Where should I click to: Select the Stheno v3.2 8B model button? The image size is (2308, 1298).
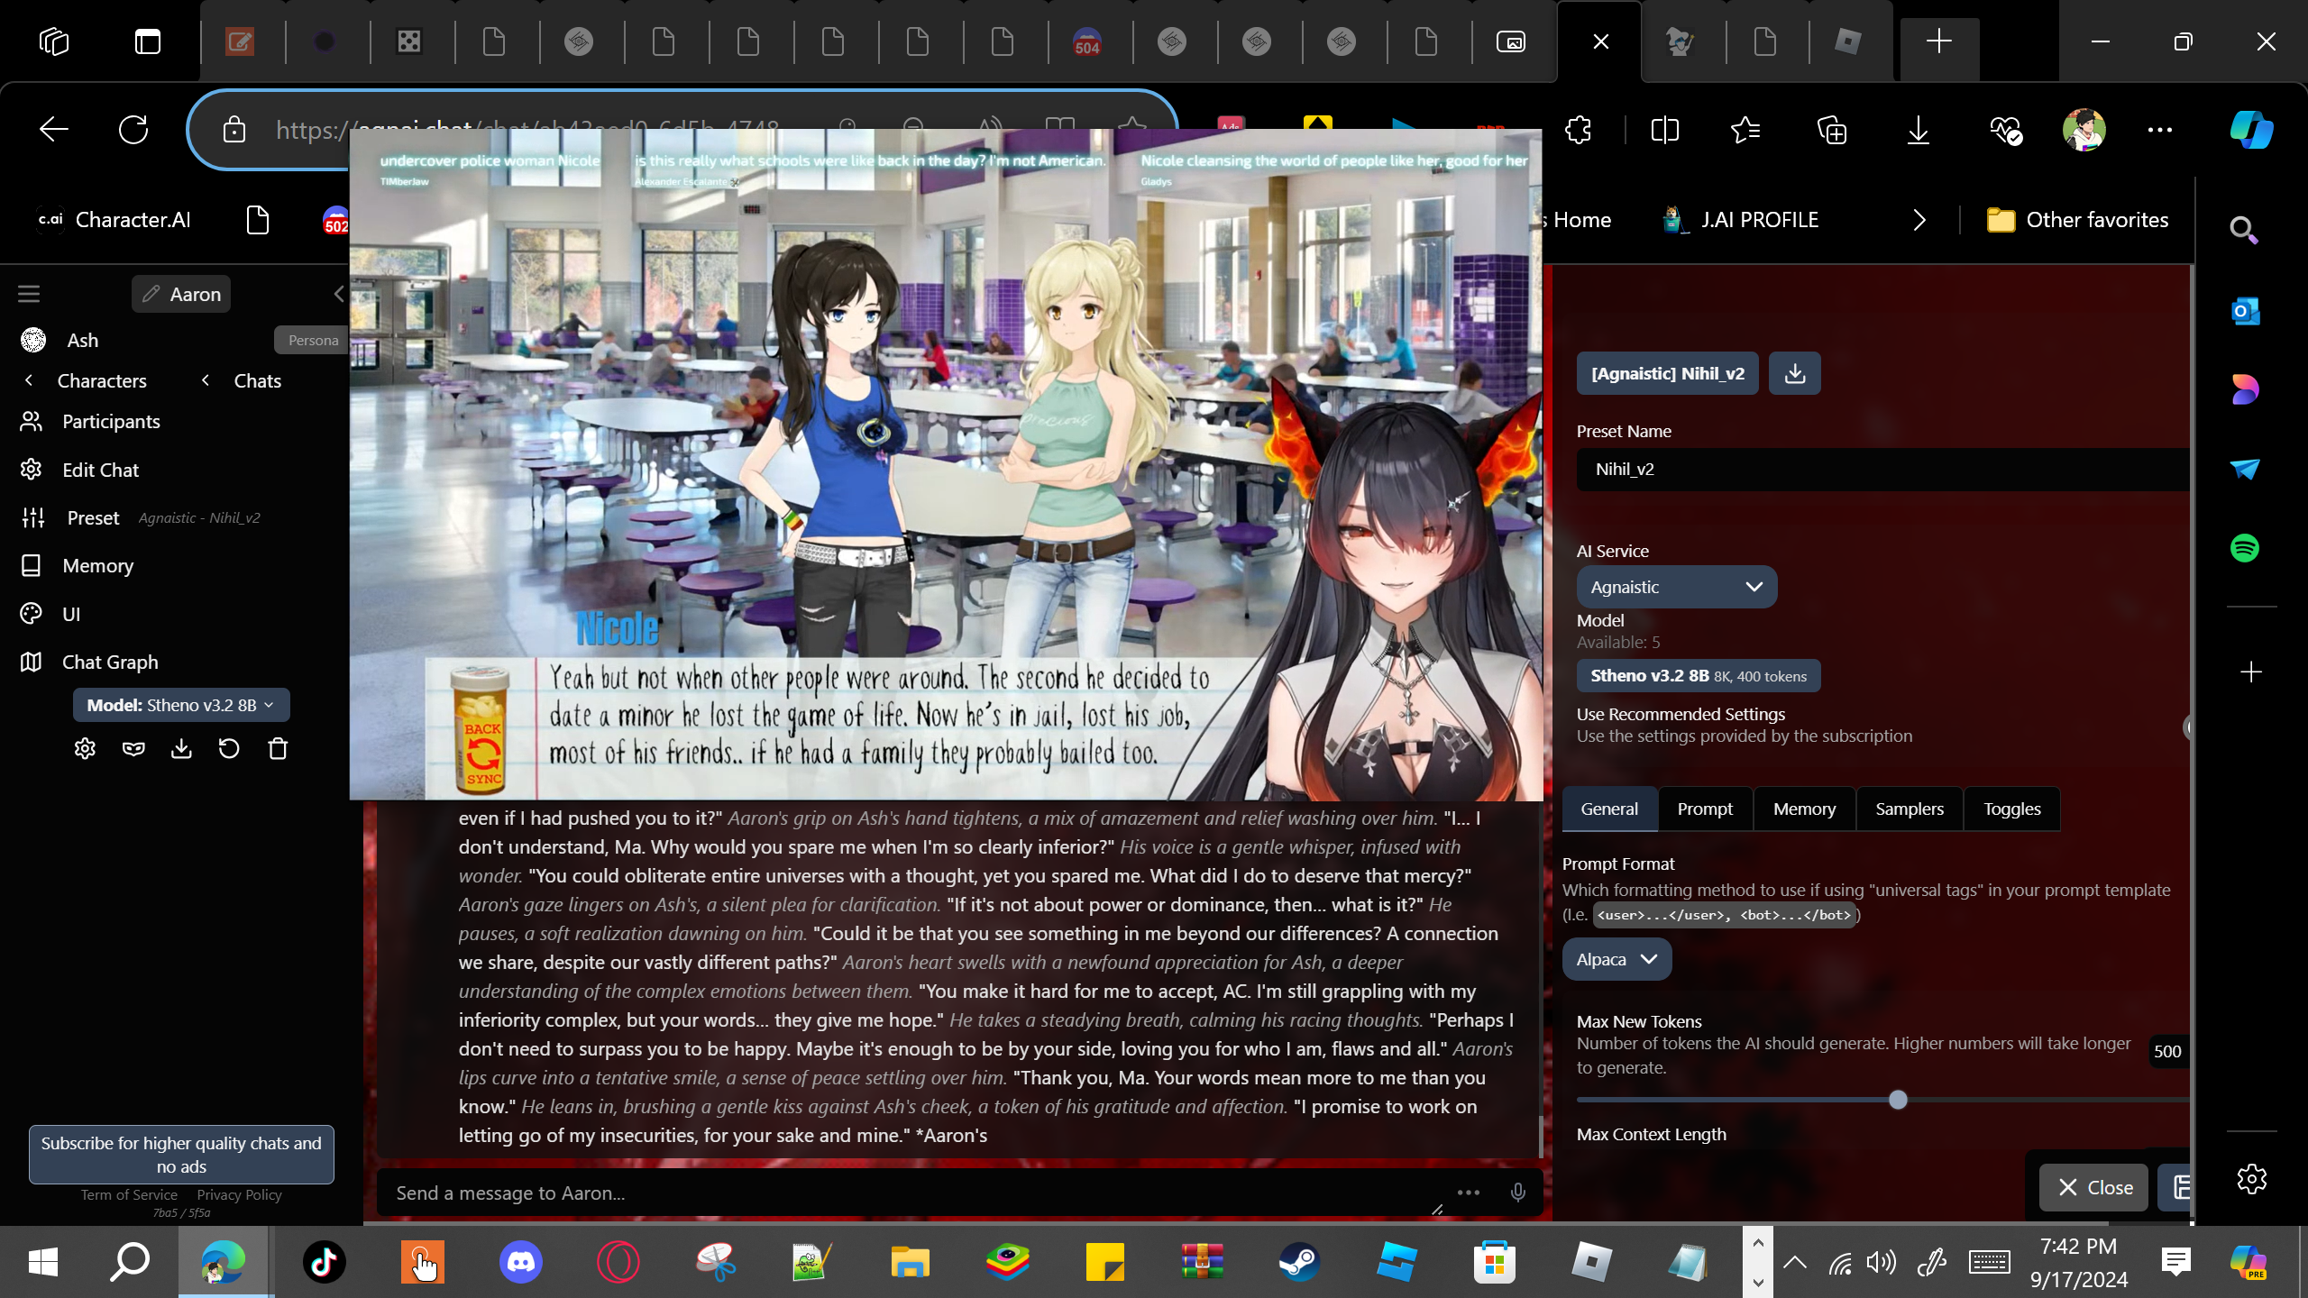tap(1698, 675)
